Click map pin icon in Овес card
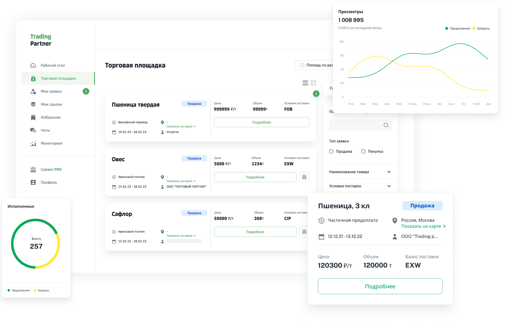Screen dimensions: 505x321 [x=162, y=177]
